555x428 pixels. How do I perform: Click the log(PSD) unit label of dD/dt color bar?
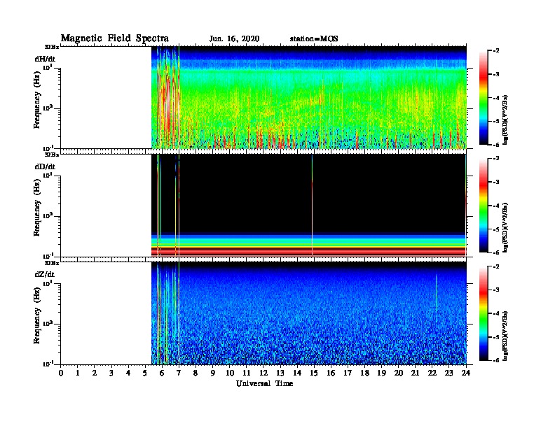point(505,227)
